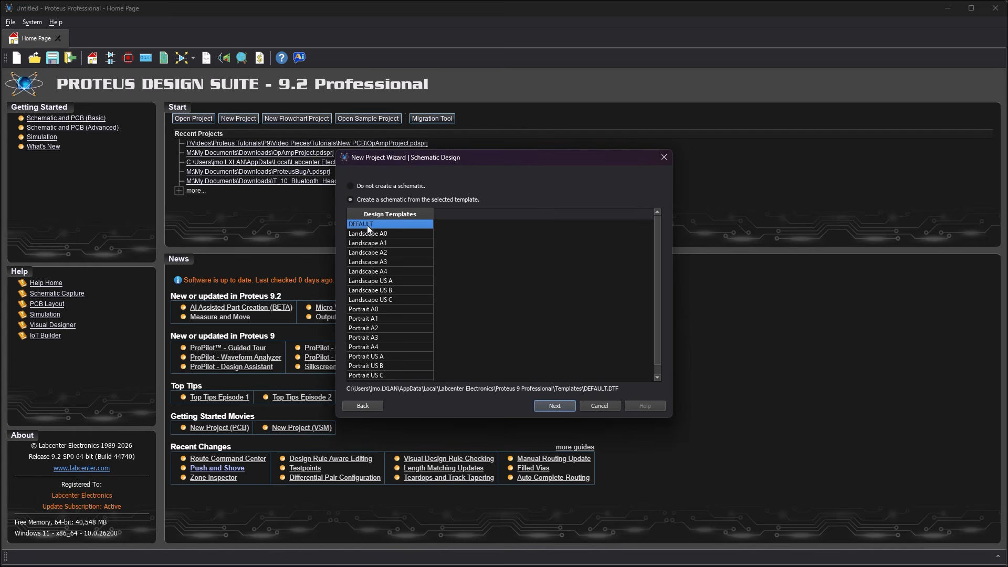
Task: Click the blue 0101 source code icon
Action: (146, 58)
